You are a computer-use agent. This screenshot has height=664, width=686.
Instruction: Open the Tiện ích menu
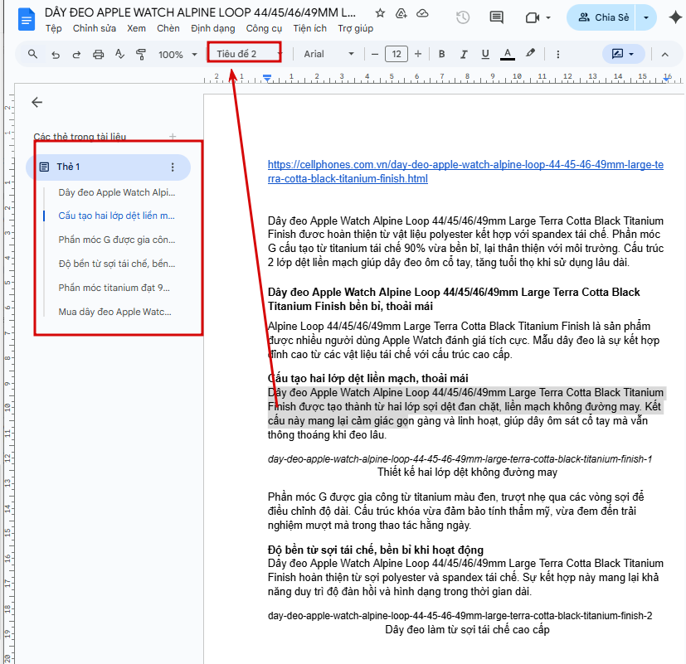(x=309, y=28)
